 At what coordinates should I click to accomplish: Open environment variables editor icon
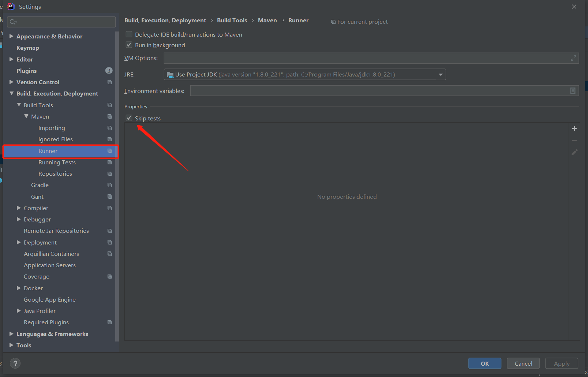pos(573,91)
